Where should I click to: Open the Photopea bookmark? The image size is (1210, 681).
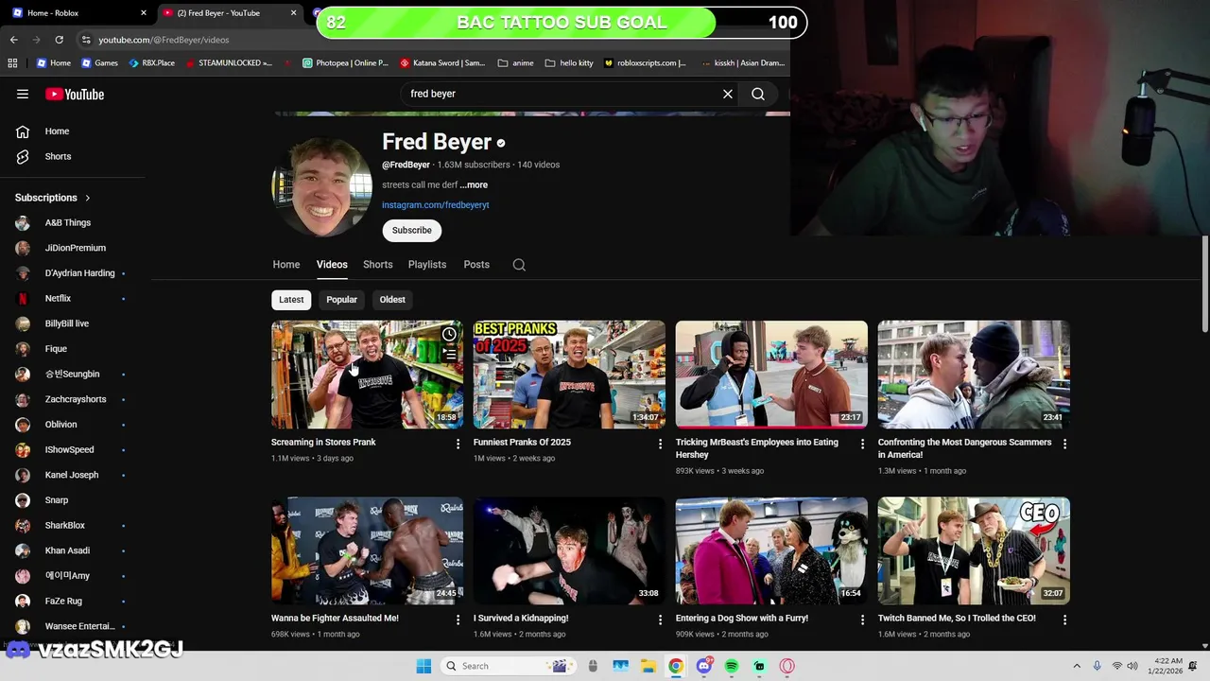point(345,63)
